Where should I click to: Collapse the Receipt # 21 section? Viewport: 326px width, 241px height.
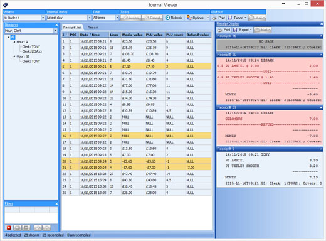321,107
